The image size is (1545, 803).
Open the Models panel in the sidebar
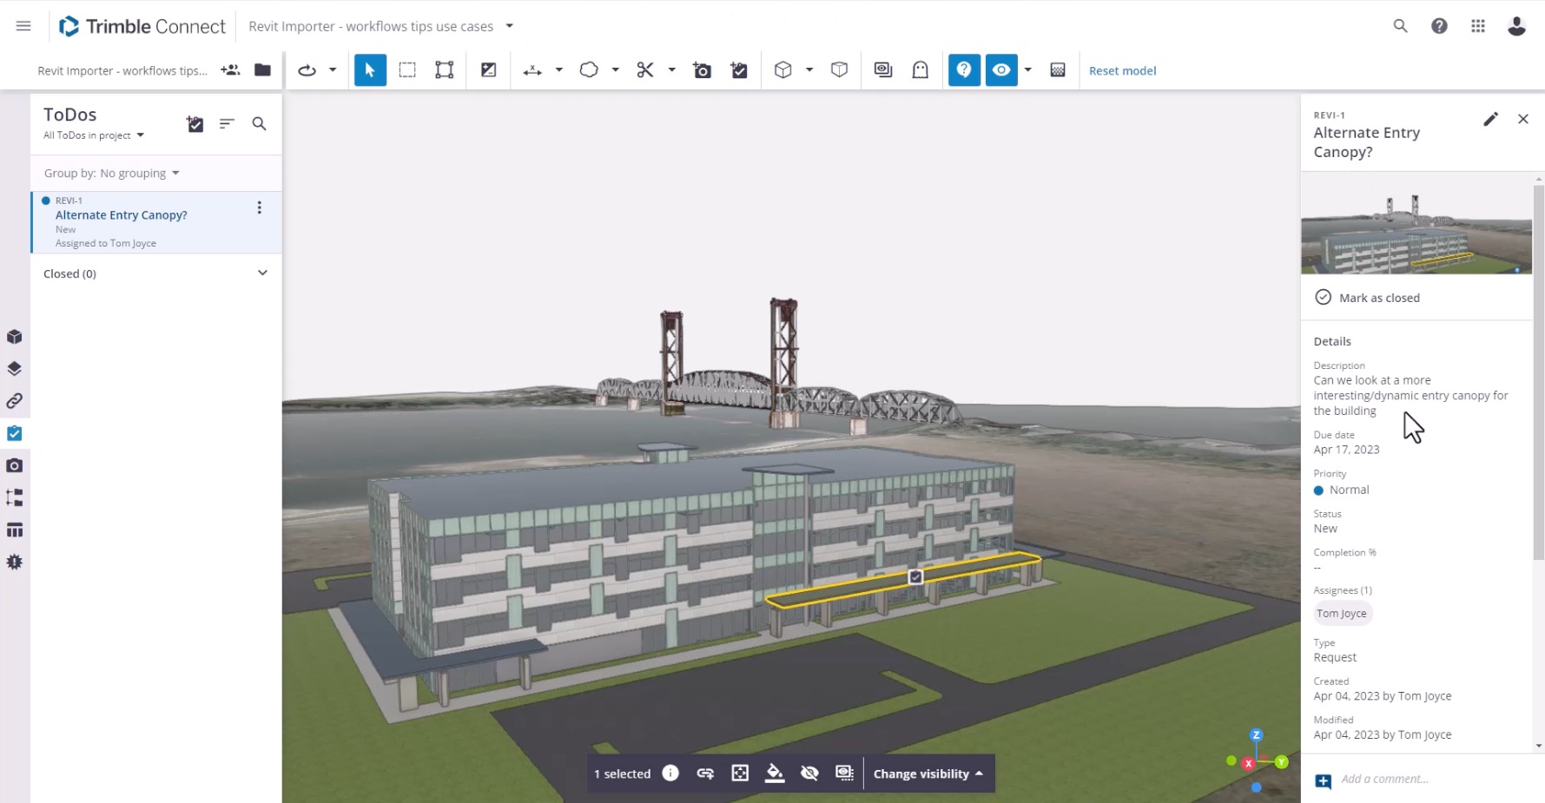15,337
